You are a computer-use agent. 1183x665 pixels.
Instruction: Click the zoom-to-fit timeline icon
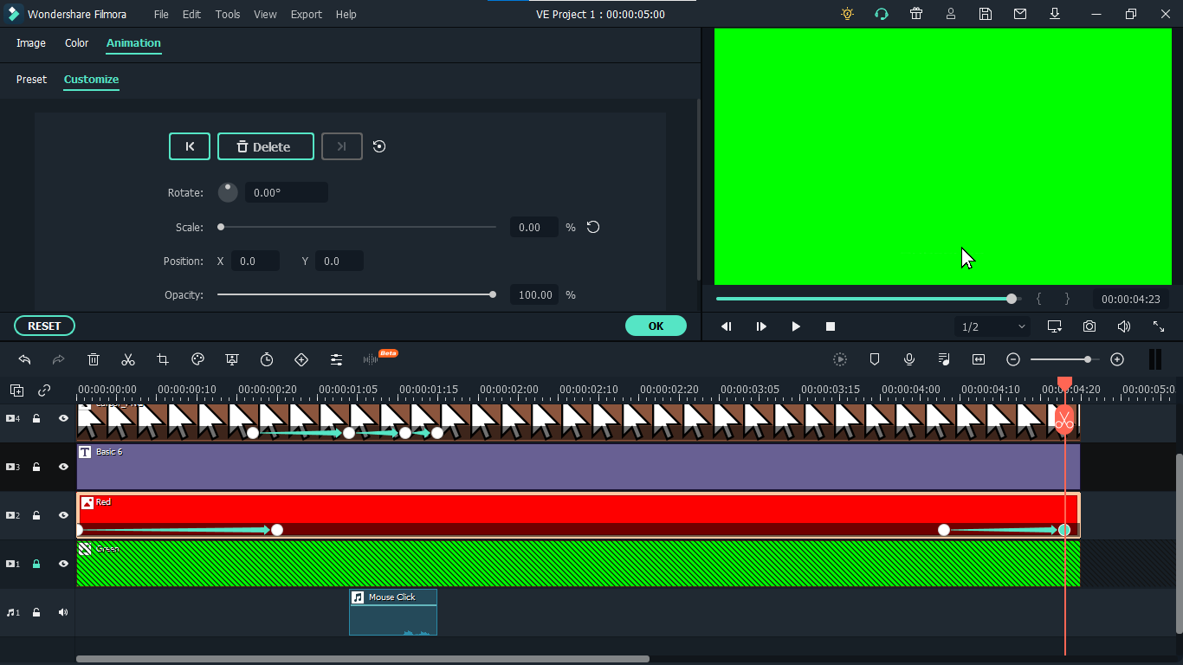click(x=979, y=359)
